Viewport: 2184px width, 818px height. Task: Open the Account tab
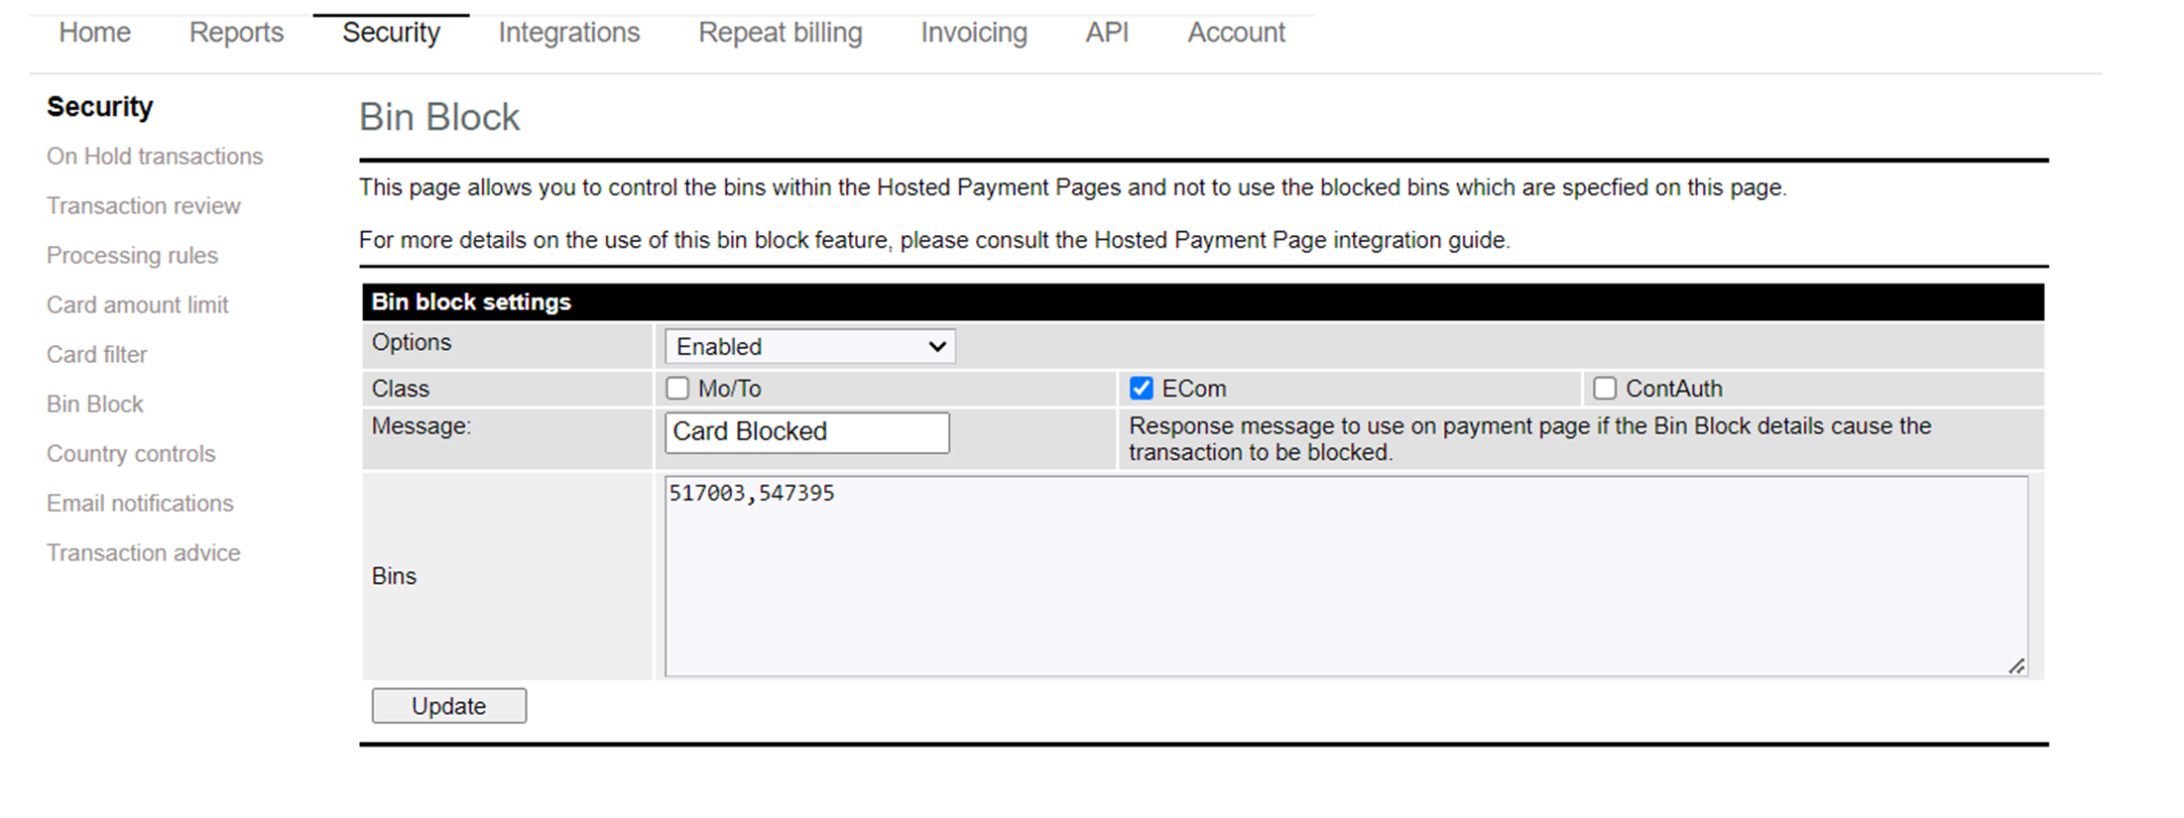pos(1236,33)
